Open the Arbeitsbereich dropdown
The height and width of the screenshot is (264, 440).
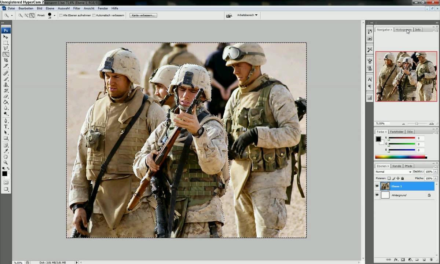tap(247, 15)
